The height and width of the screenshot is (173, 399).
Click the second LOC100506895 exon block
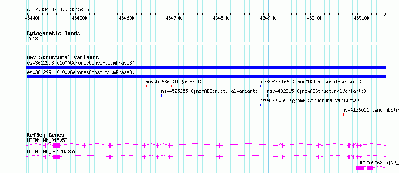(370, 168)
